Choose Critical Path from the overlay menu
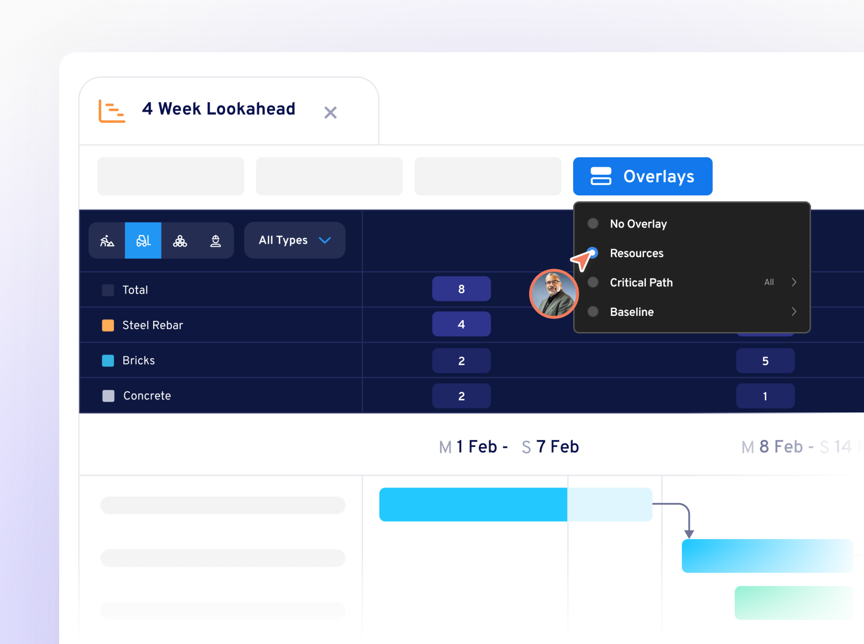The image size is (864, 644). (641, 282)
